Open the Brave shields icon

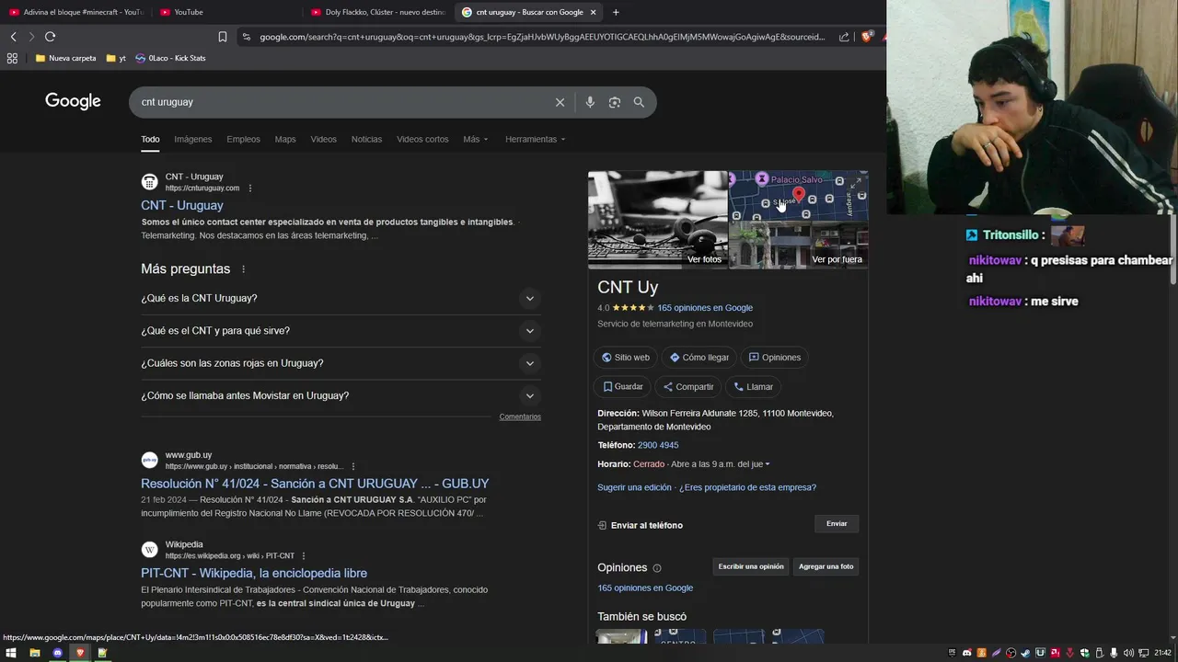[x=866, y=37]
